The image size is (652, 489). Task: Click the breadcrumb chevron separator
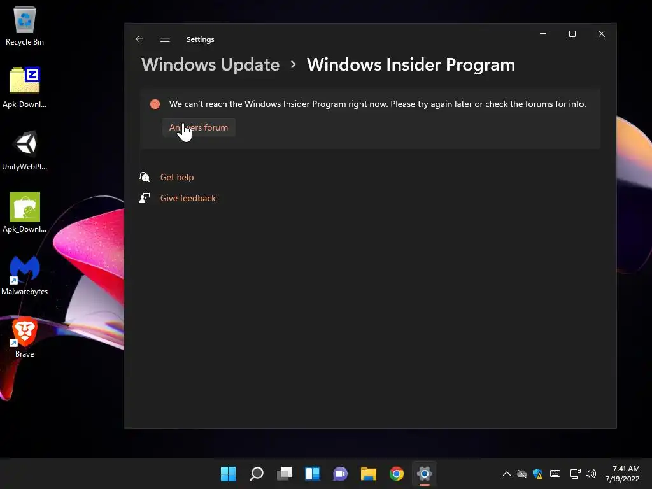coord(294,64)
